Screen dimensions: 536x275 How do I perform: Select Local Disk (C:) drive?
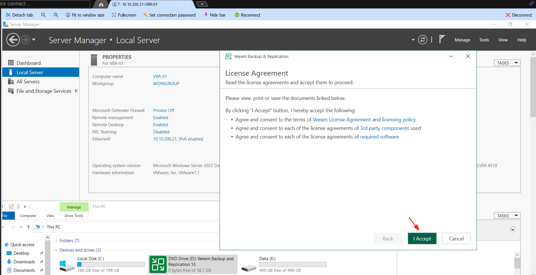coord(102,264)
